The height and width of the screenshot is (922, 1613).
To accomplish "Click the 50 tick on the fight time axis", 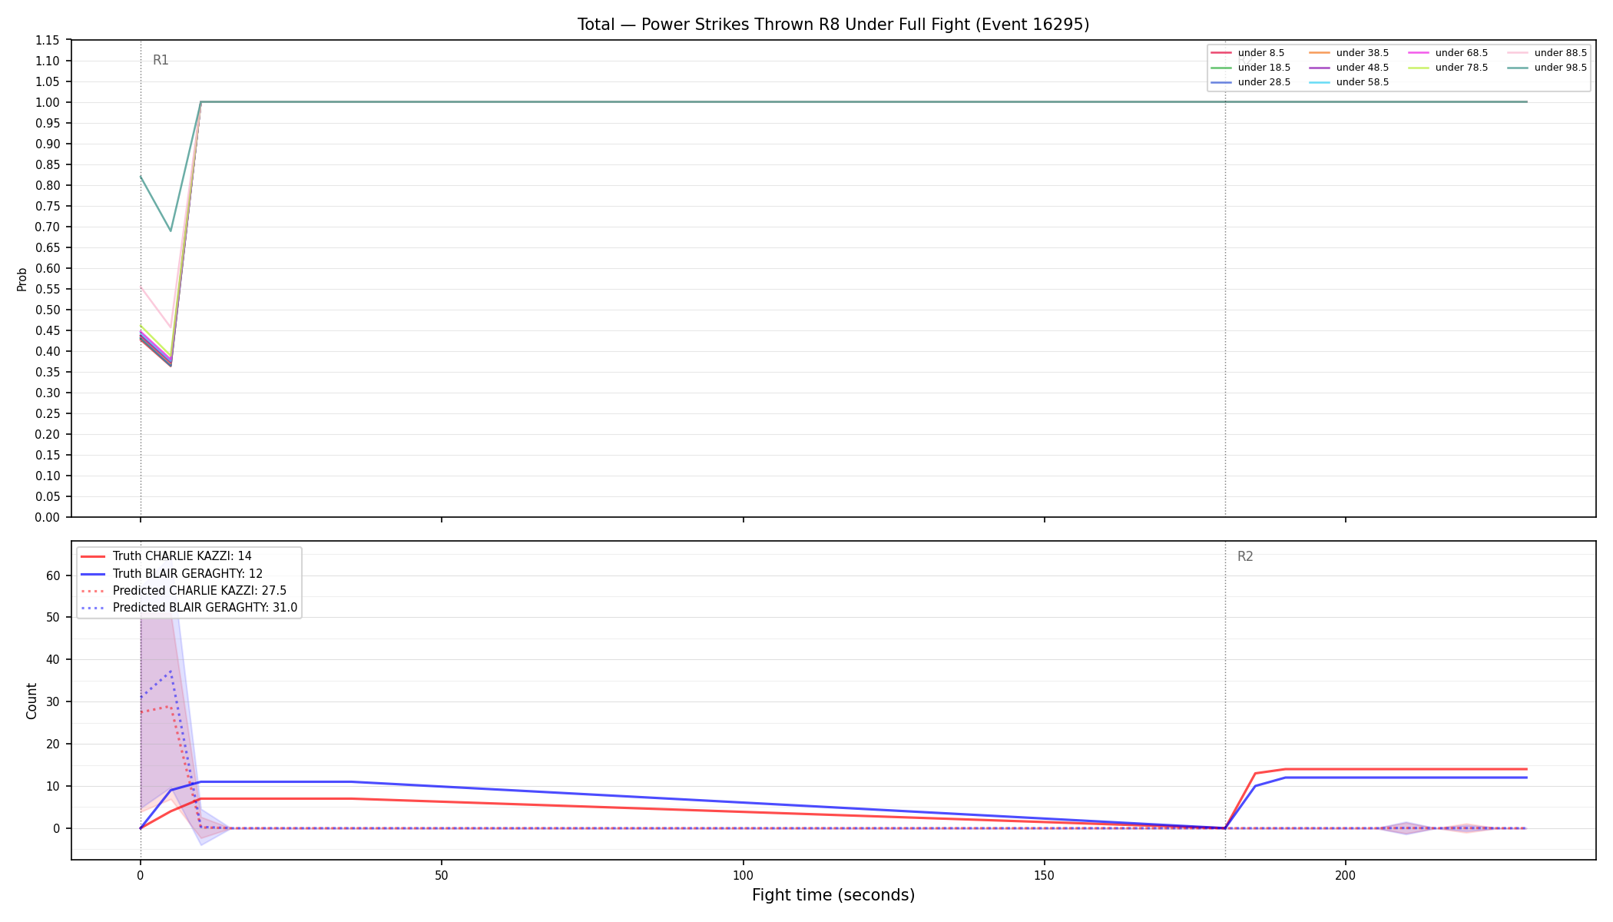I will (x=442, y=875).
